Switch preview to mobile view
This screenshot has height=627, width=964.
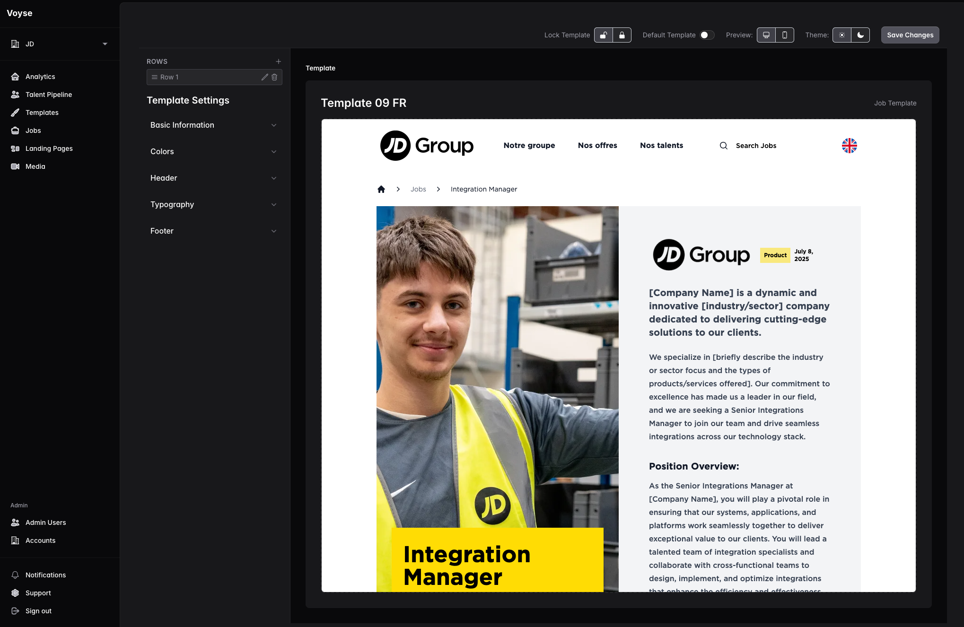click(x=785, y=35)
